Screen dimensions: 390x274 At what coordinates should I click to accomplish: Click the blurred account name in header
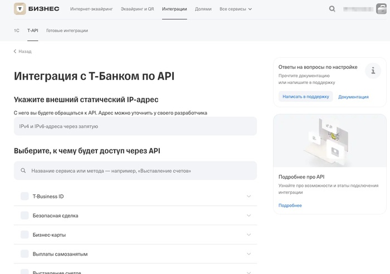(358, 9)
